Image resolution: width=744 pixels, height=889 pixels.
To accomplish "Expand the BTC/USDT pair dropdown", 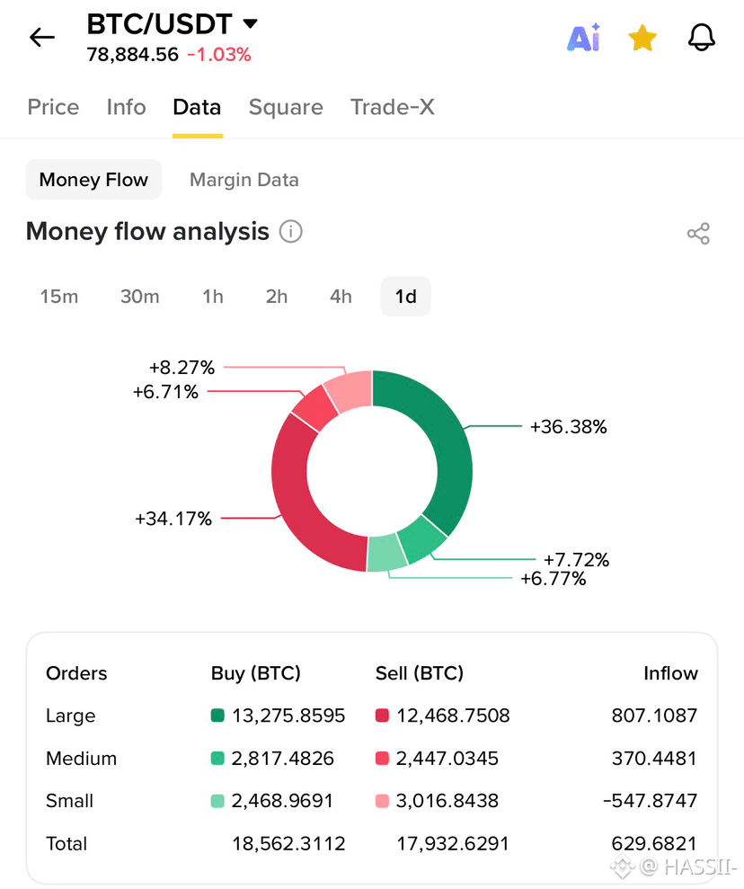I will pos(251,23).
